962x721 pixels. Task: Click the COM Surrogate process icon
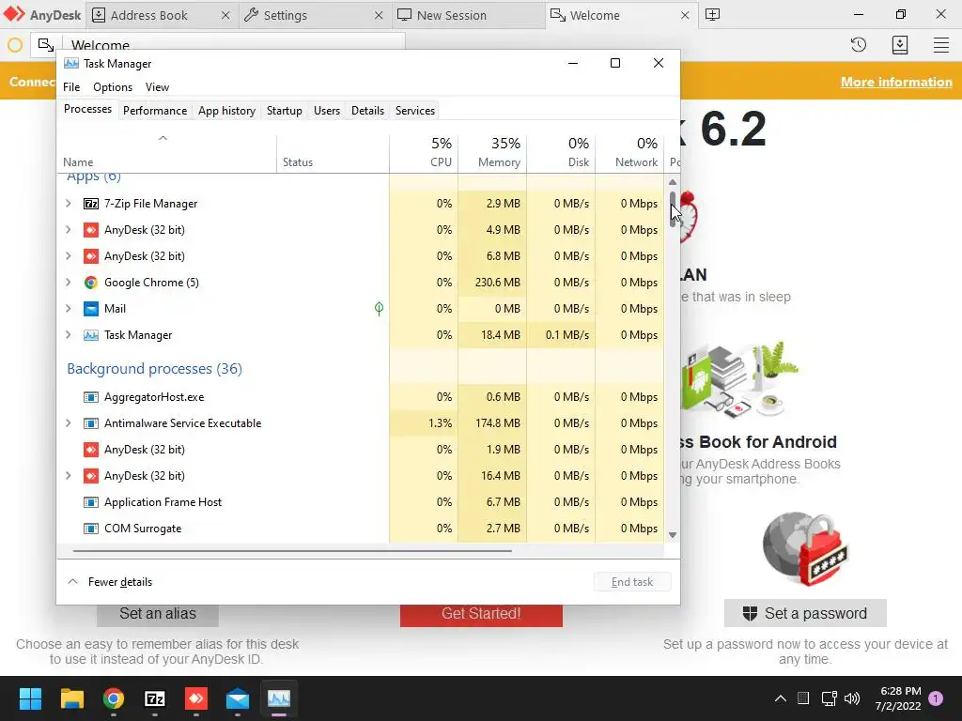tap(91, 529)
